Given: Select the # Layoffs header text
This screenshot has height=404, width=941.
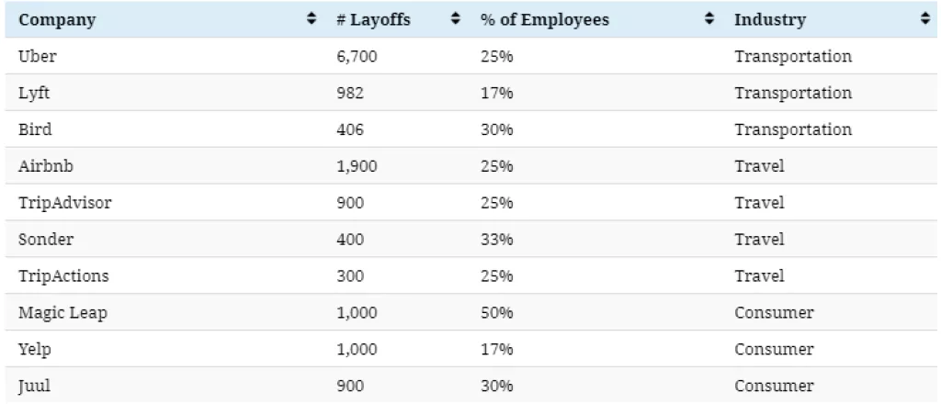Looking at the screenshot, I should [x=373, y=20].
